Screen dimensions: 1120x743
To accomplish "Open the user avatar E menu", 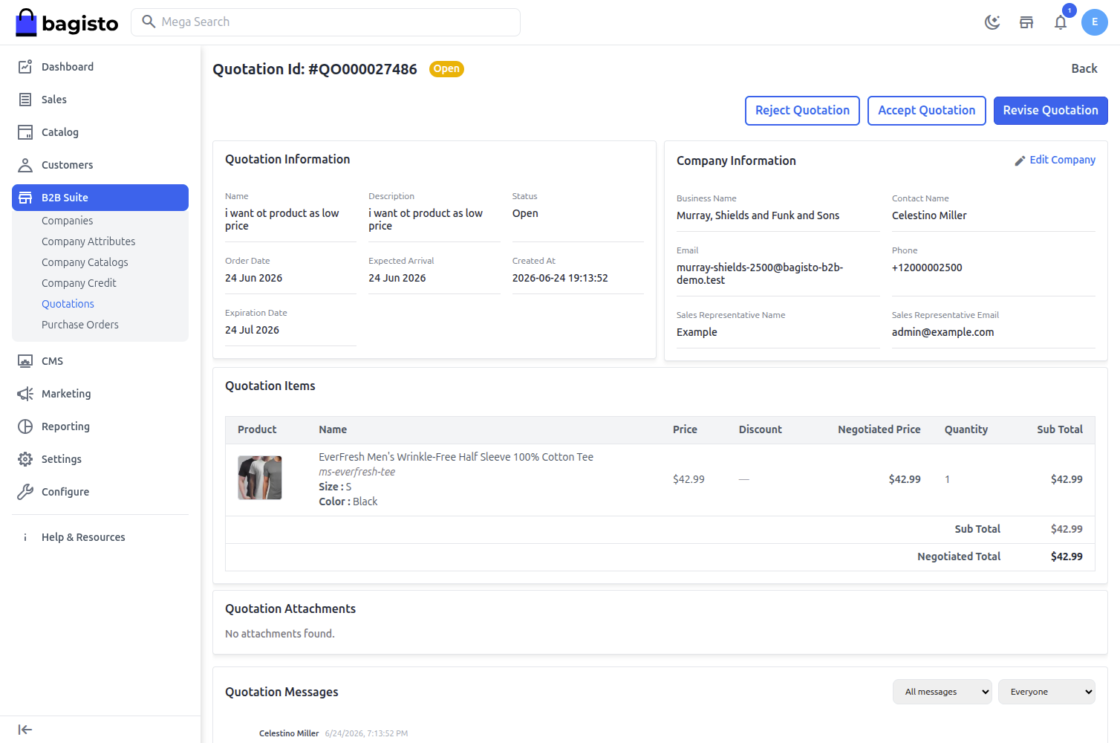I will point(1095,22).
